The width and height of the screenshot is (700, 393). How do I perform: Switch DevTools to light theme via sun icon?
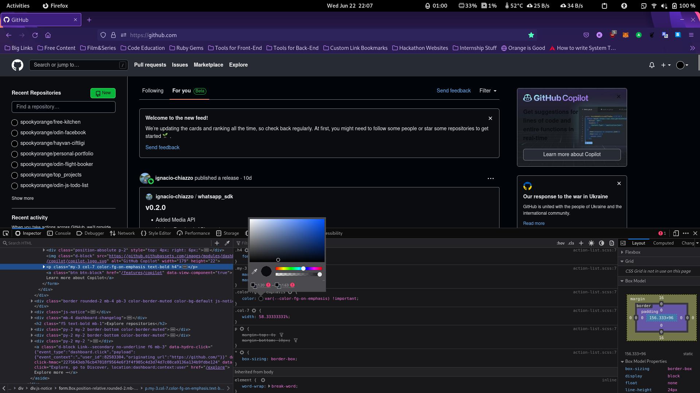pos(591,243)
